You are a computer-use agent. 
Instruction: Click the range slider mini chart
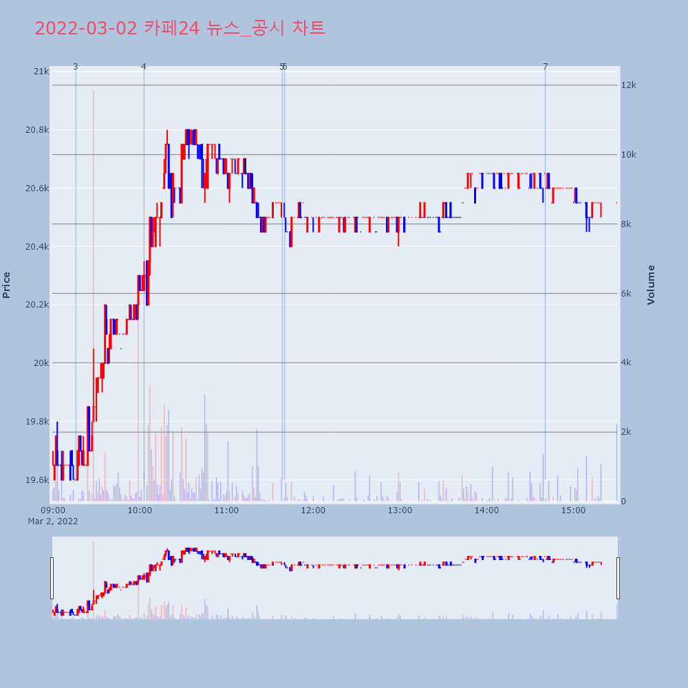(335, 578)
